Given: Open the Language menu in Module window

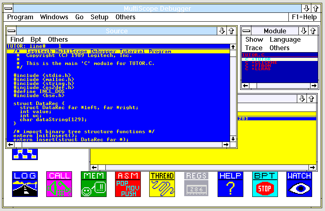Looking at the screenshot, I should tap(285, 39).
